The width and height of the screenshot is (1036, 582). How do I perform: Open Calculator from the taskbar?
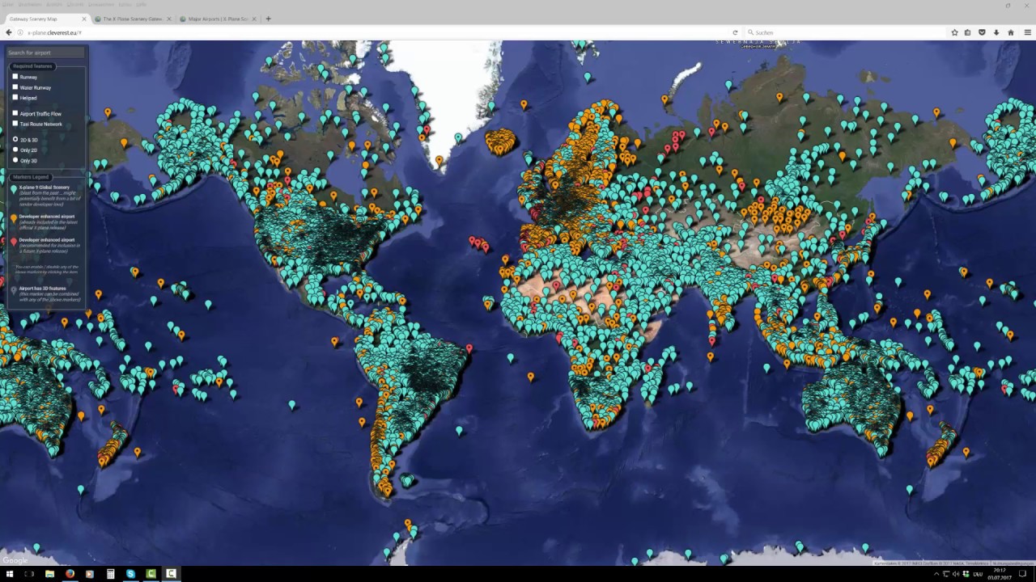pos(110,574)
